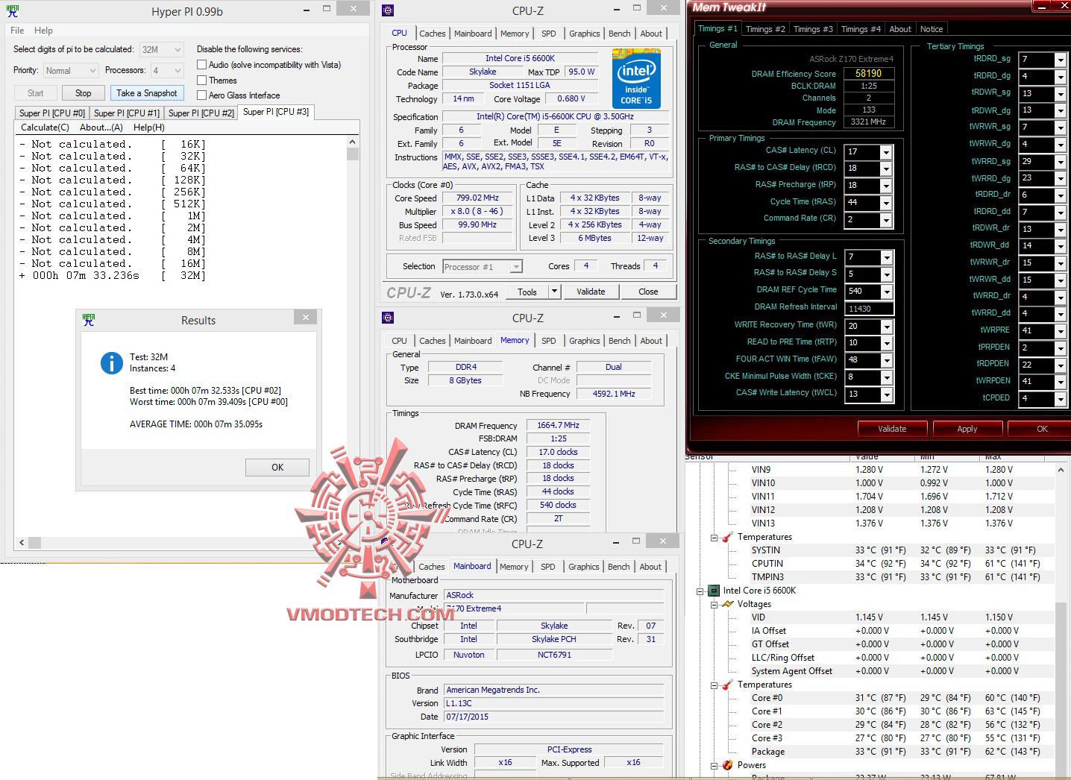Open the Graphics tab in the CPU-Z Mainboard window
1071x780 pixels.
583,567
